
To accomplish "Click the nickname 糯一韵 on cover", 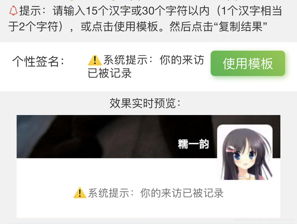I will tap(194, 144).
